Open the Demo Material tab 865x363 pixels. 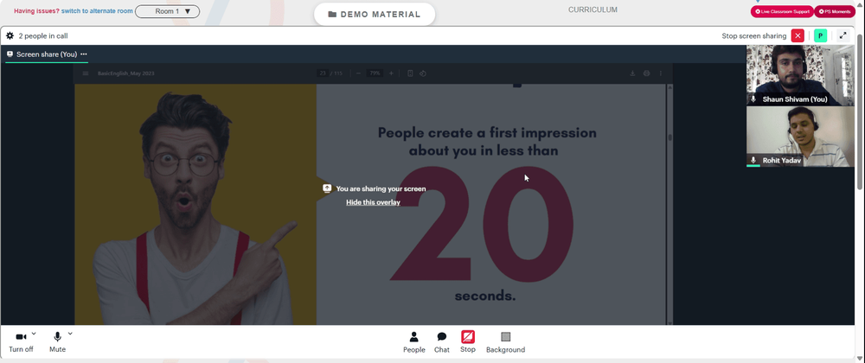[374, 15]
